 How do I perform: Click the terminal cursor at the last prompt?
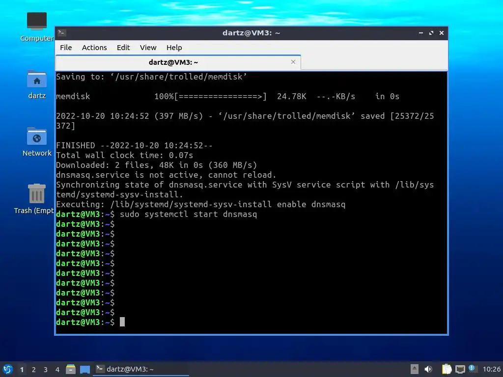pyautogui.click(x=122, y=322)
